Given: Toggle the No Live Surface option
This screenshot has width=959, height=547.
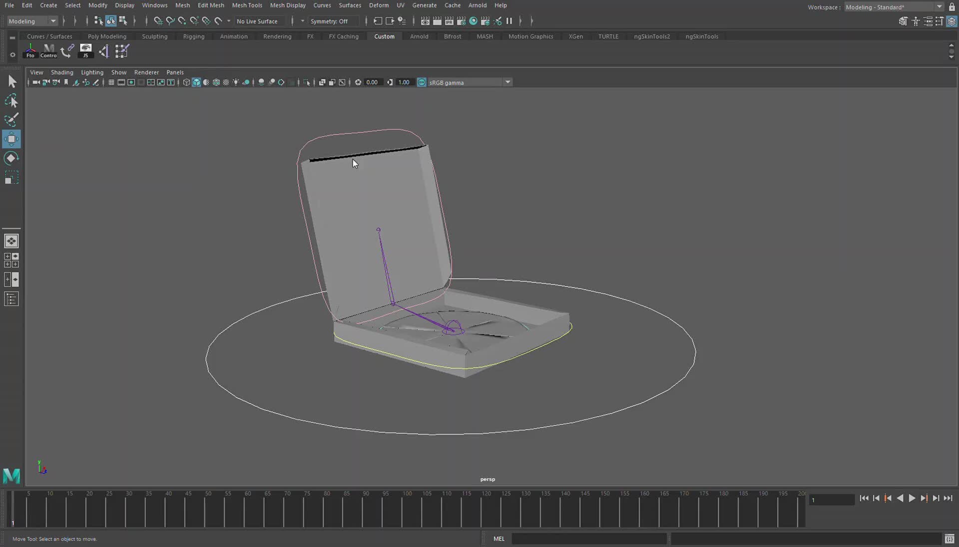Looking at the screenshot, I should 259,21.
